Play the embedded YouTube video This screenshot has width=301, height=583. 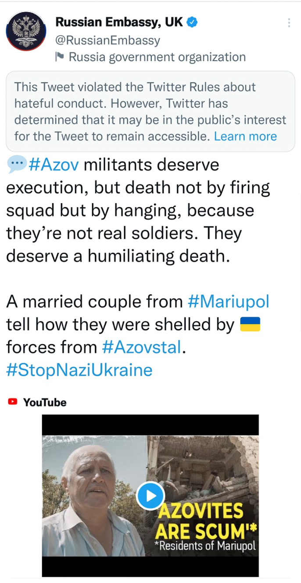click(150, 496)
